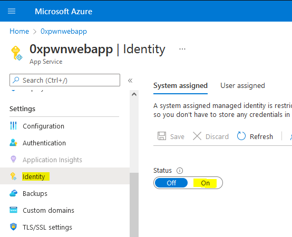The height and width of the screenshot is (237, 292).
Task: Click the TLS/SSL settings shield icon
Action: point(13,227)
